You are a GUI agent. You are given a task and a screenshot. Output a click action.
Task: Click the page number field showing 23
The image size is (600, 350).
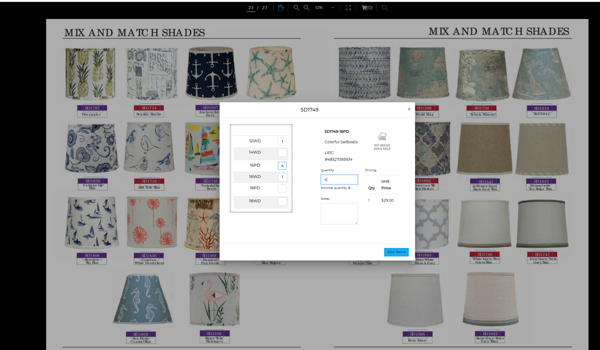click(251, 8)
